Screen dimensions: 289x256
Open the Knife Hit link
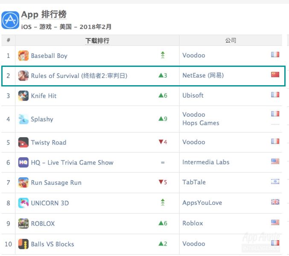[44, 96]
